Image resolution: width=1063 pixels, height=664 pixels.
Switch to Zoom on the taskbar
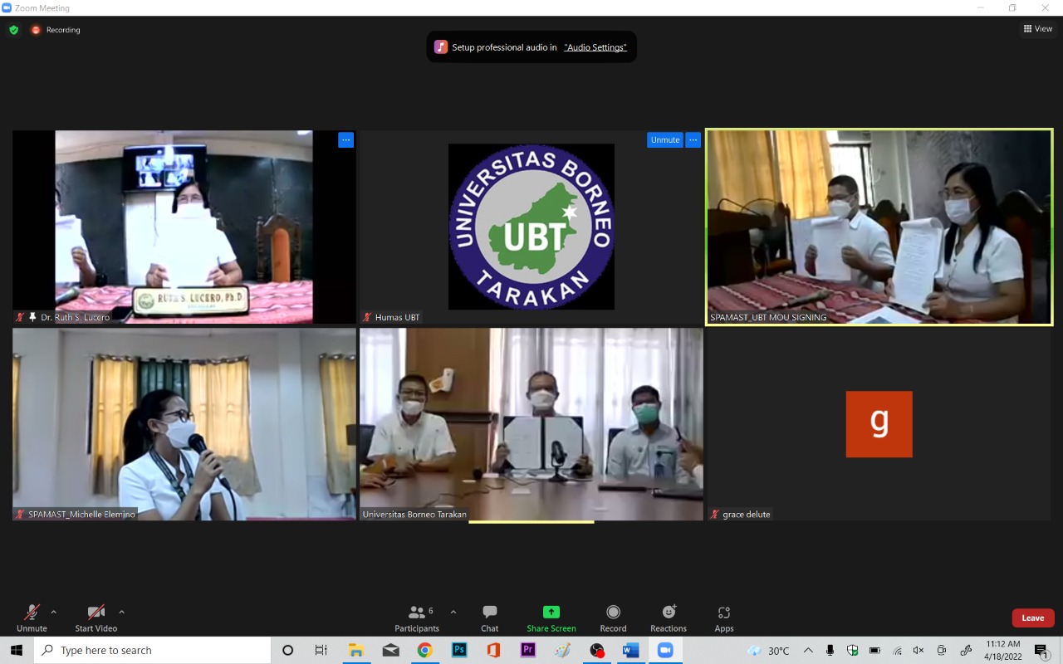click(x=665, y=651)
